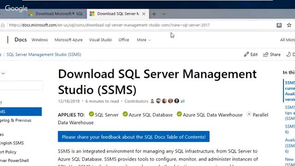
Task: Open the Docs home link
Action: pyautogui.click(x=20, y=40)
